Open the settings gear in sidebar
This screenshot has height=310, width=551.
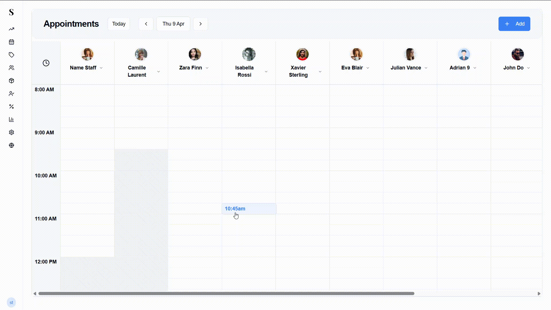tap(11, 132)
